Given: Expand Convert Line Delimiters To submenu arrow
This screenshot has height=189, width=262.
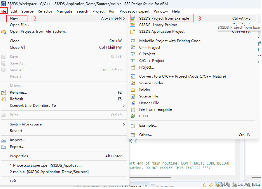Looking at the screenshot, I should (x=124, y=106).
